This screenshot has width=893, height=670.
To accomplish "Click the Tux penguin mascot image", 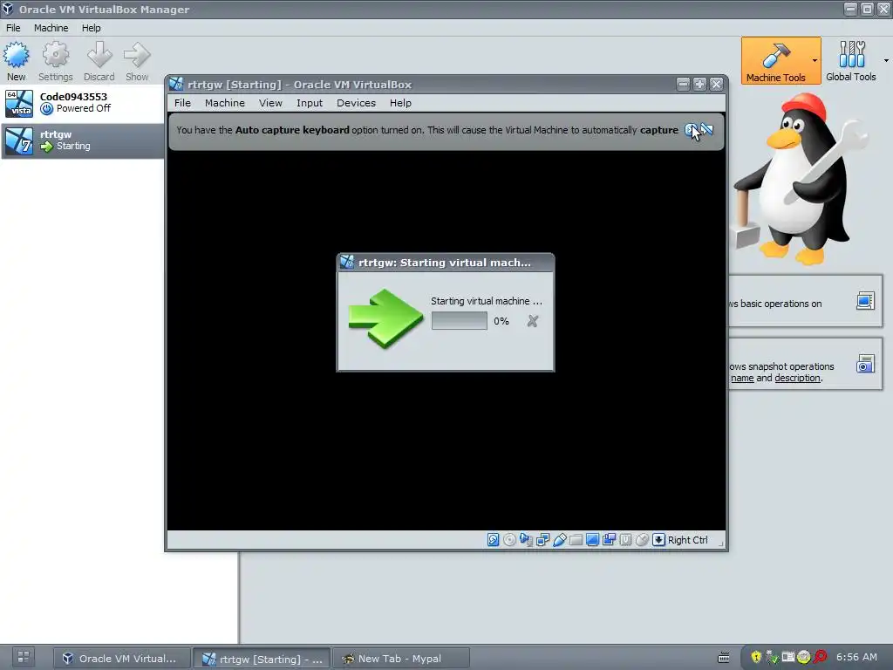I will coord(802,179).
